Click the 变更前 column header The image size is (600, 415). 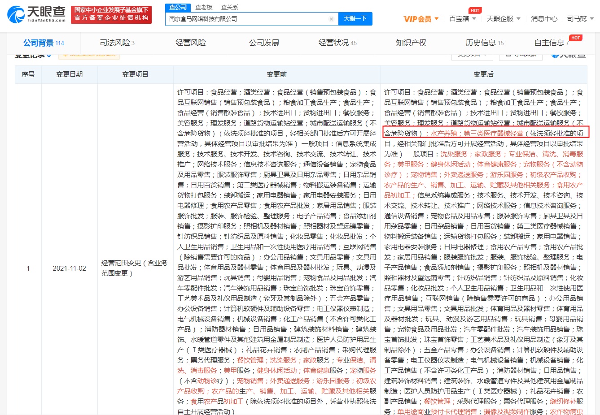point(276,74)
